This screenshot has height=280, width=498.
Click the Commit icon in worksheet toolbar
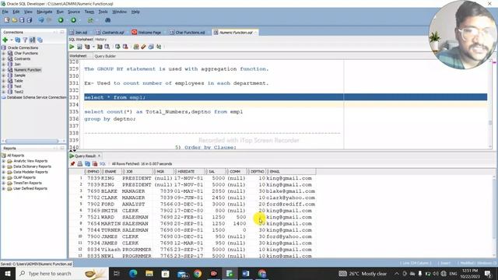tap(117, 47)
